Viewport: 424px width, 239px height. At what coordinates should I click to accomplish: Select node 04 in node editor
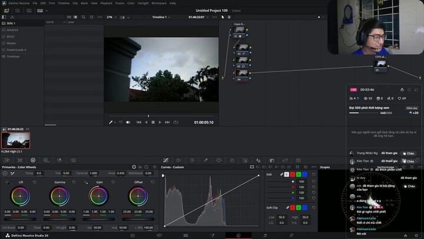tap(242, 74)
